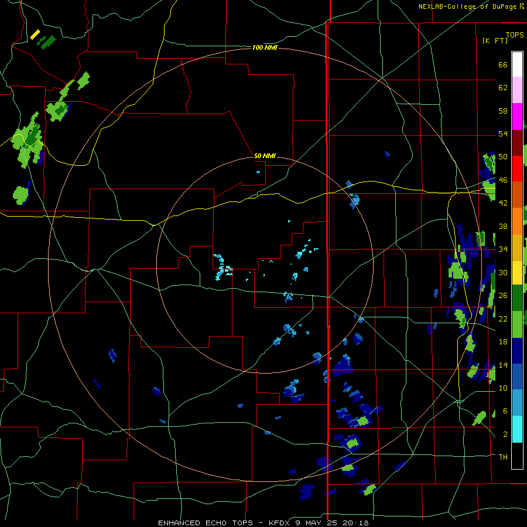Click the 'TOPS' legend heading
The image size is (527, 527).
coord(515,35)
